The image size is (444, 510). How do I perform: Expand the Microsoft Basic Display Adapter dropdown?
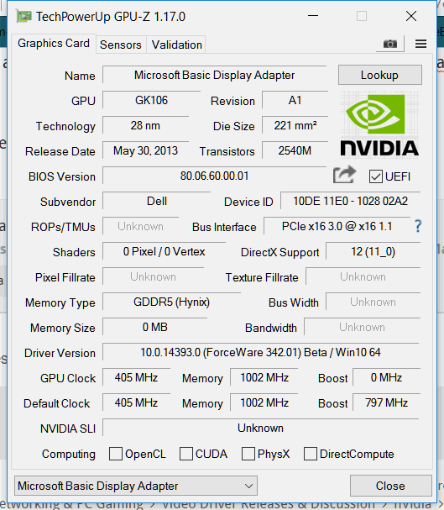pyautogui.click(x=136, y=486)
